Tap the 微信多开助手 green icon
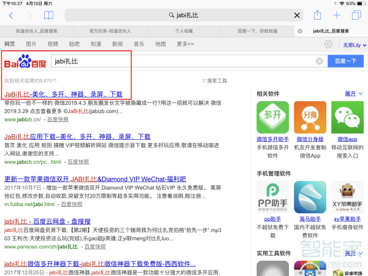Image resolution: width=368 pixels, height=276 pixels. pos(272,117)
